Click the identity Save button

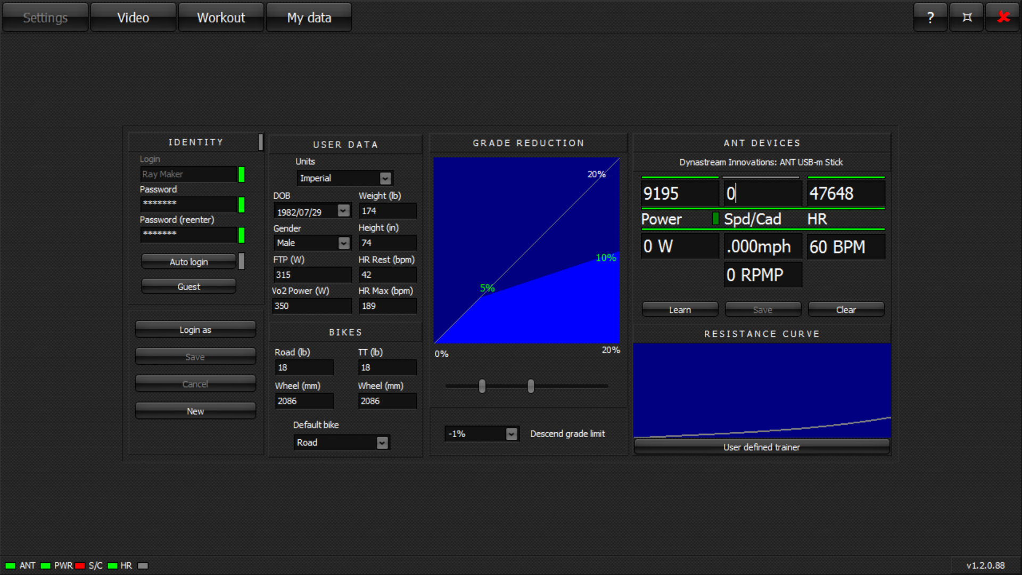(195, 357)
